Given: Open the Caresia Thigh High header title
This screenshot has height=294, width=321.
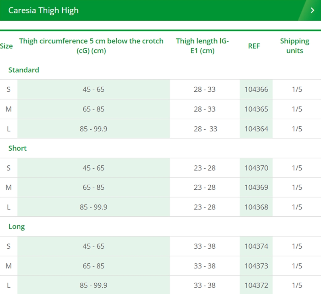Looking at the screenshot, I should pyautogui.click(x=43, y=10).
